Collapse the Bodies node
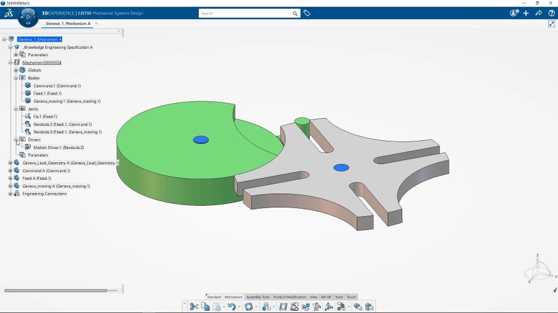 point(16,78)
